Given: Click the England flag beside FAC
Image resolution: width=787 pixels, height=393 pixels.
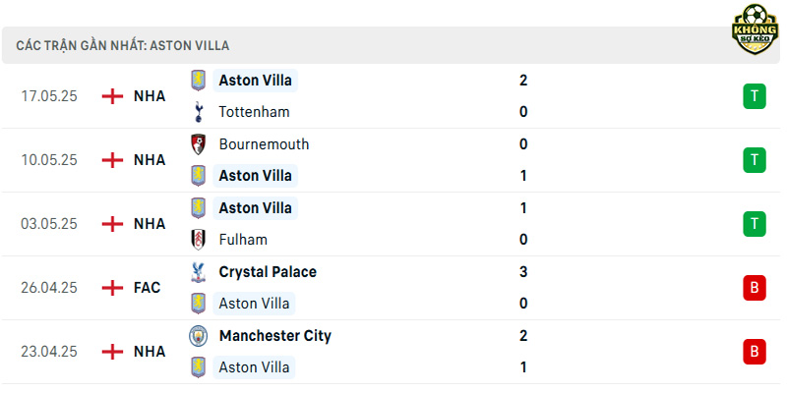Looking at the screenshot, I should tap(112, 288).
